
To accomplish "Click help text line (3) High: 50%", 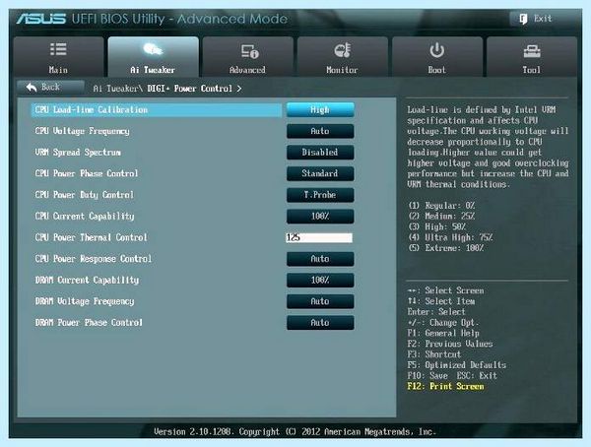I will pos(436,226).
